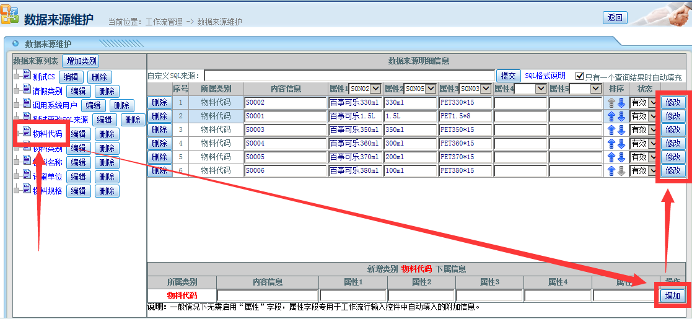Select 物料代码 in the data source list
The image size is (692, 319).
[x=47, y=133]
